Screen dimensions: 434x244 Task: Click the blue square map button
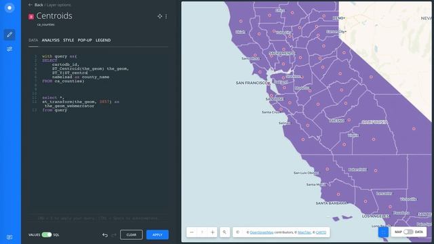coord(383,232)
